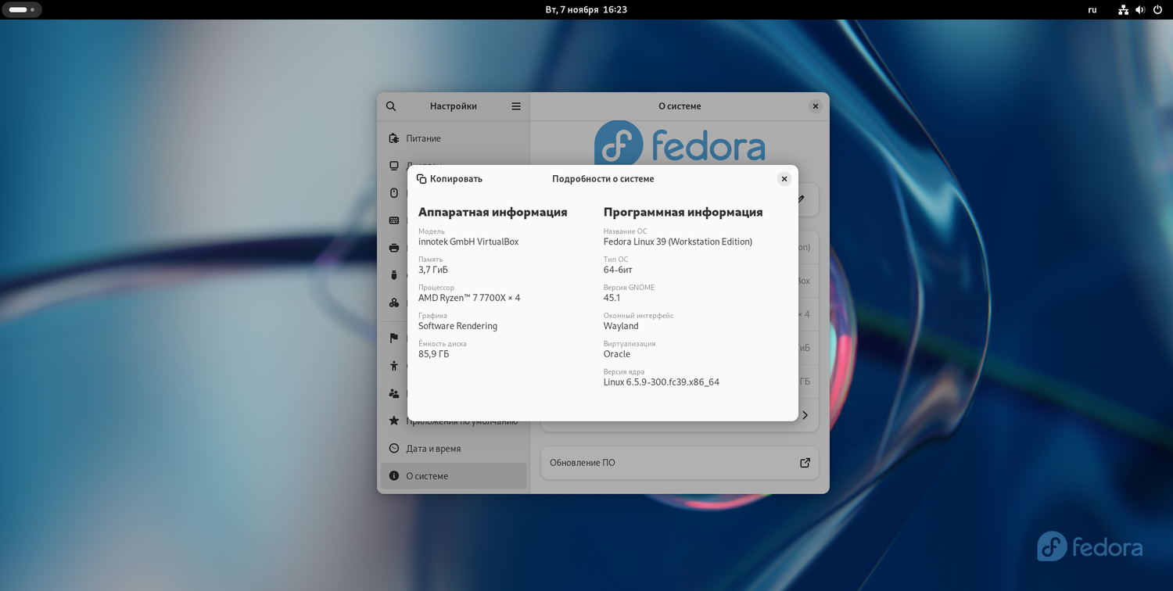Click the kernel version Linux 6.5.9-300.fc39.x86_64

(x=662, y=382)
